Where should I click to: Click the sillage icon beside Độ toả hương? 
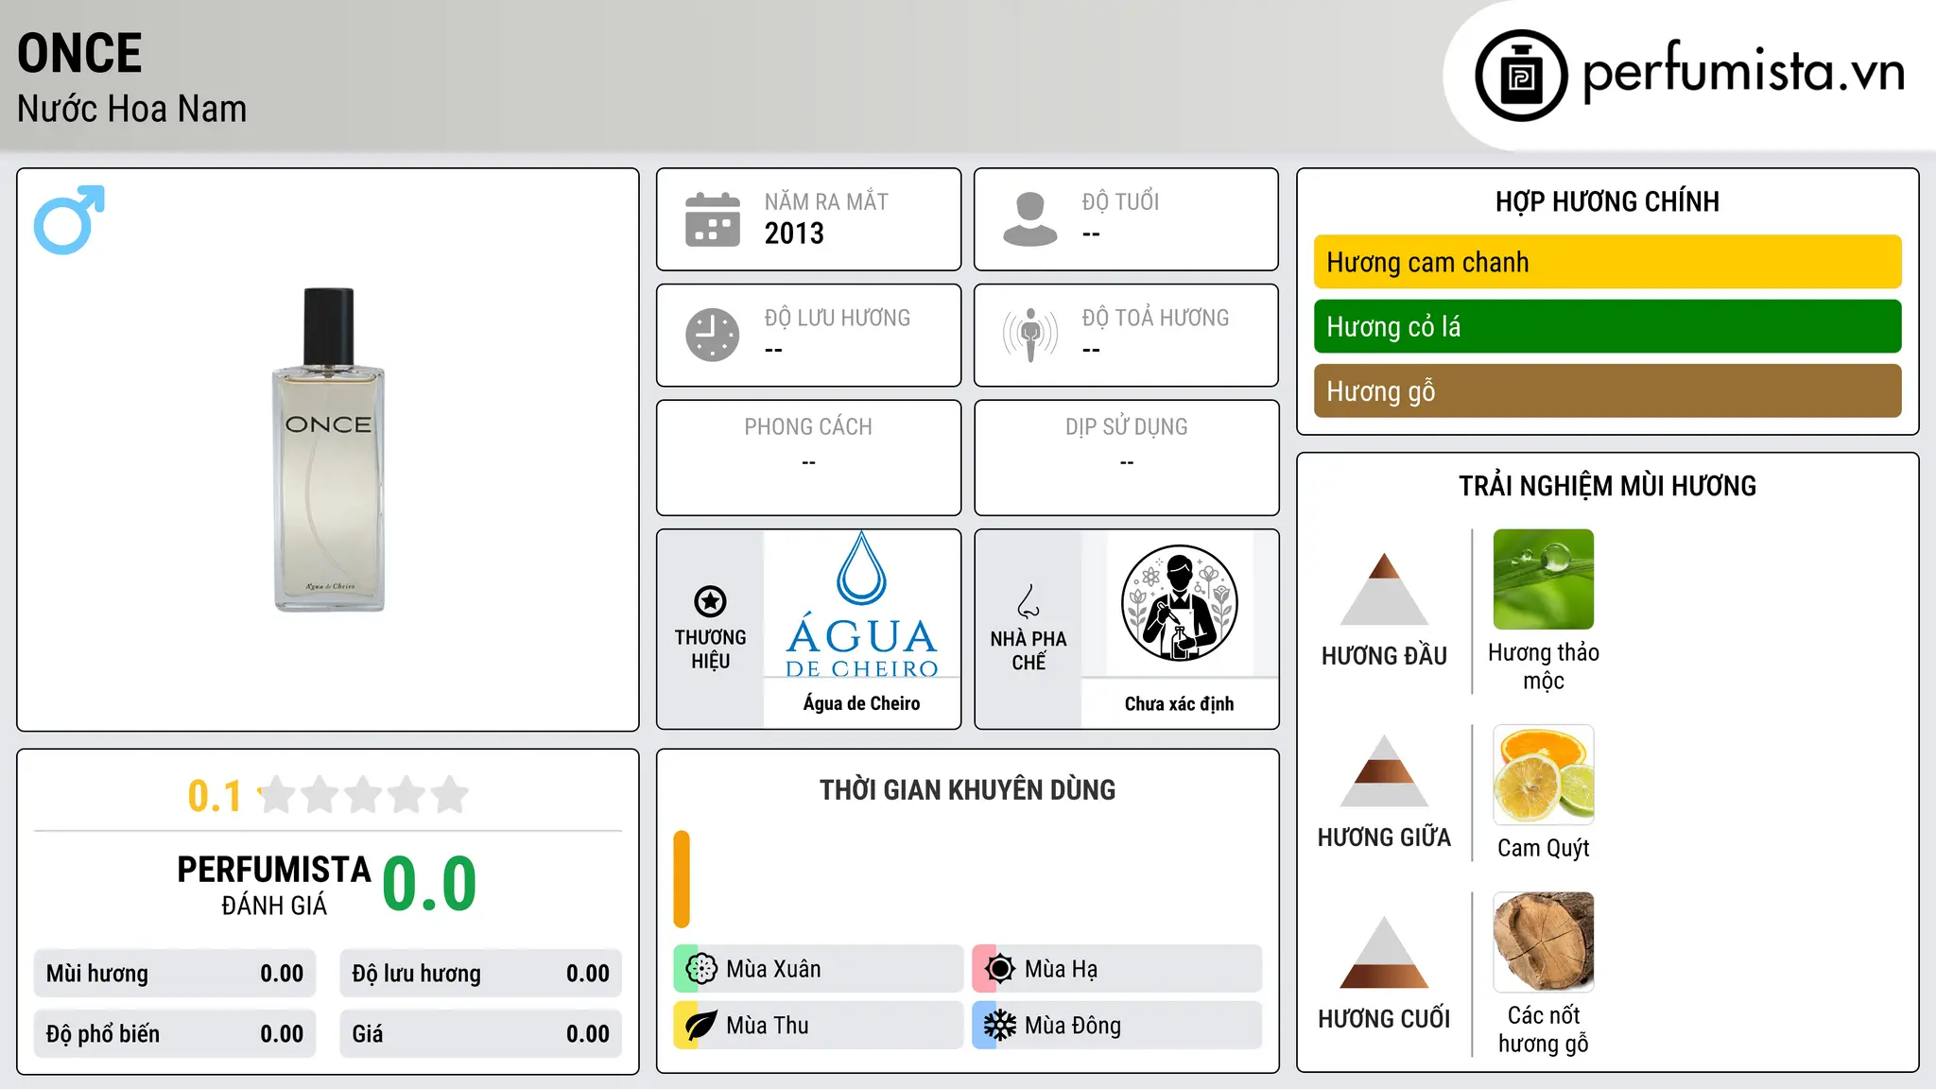tap(1030, 335)
